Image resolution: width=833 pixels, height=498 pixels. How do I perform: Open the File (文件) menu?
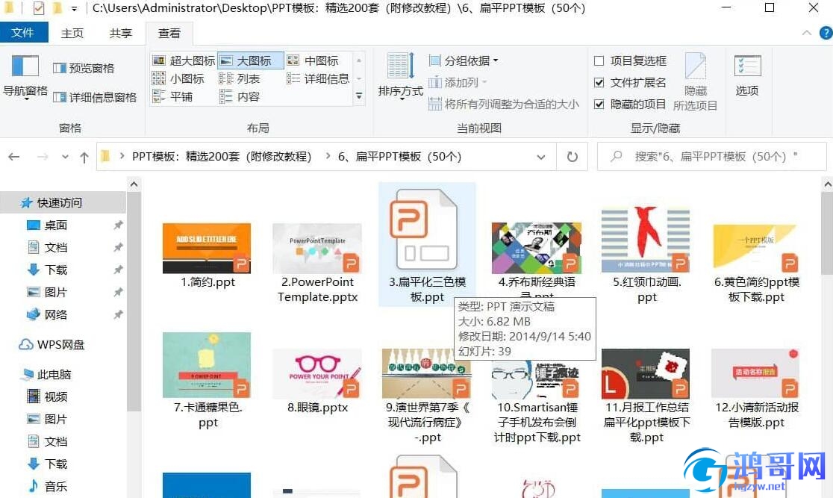pyautogui.click(x=23, y=33)
